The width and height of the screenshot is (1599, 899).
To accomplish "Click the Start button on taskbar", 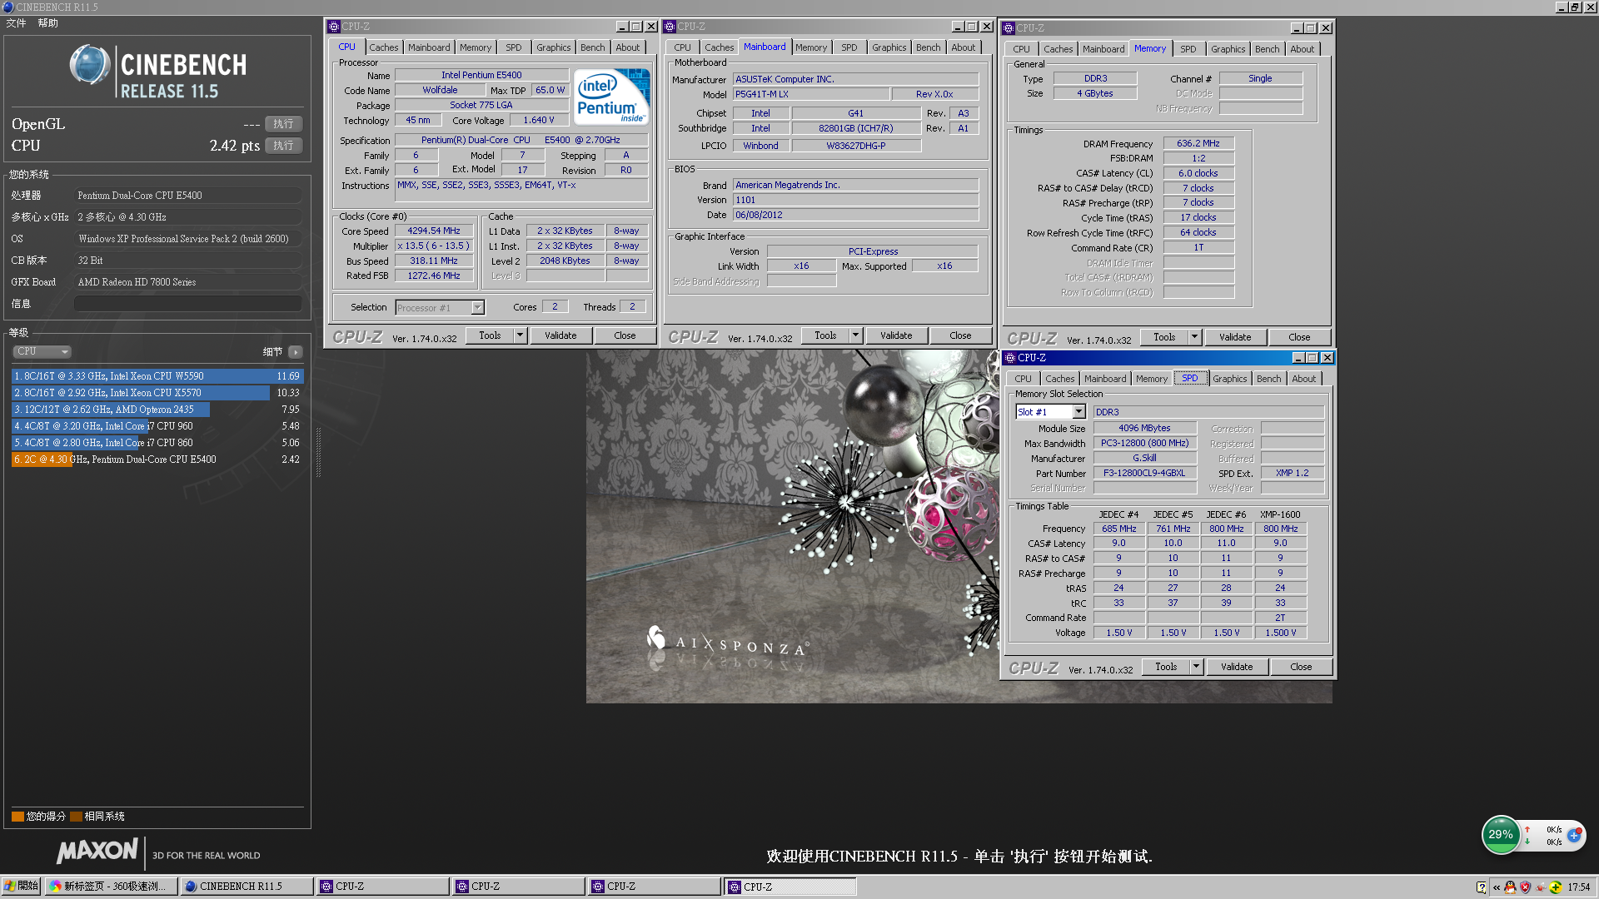I will click(x=21, y=887).
